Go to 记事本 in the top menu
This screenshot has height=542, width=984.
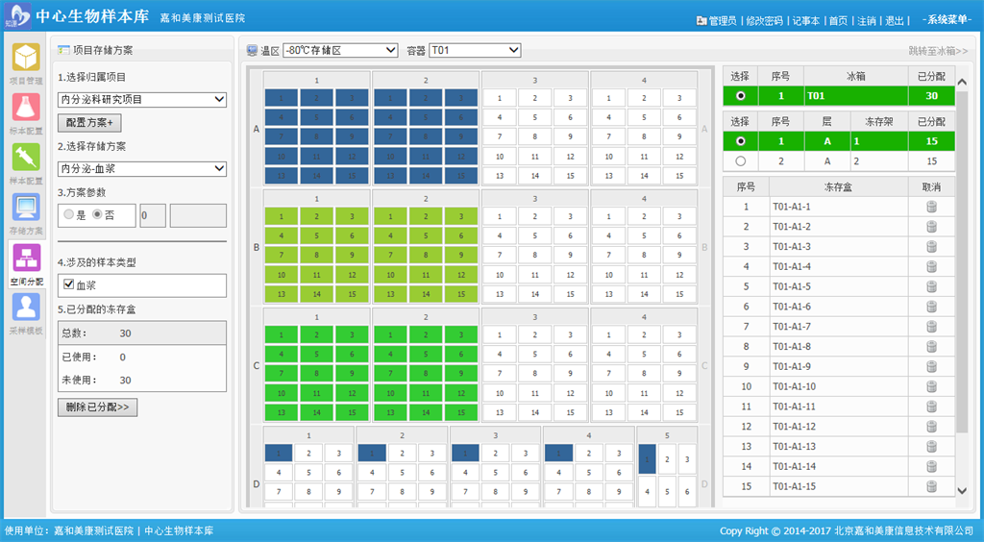coord(806,21)
